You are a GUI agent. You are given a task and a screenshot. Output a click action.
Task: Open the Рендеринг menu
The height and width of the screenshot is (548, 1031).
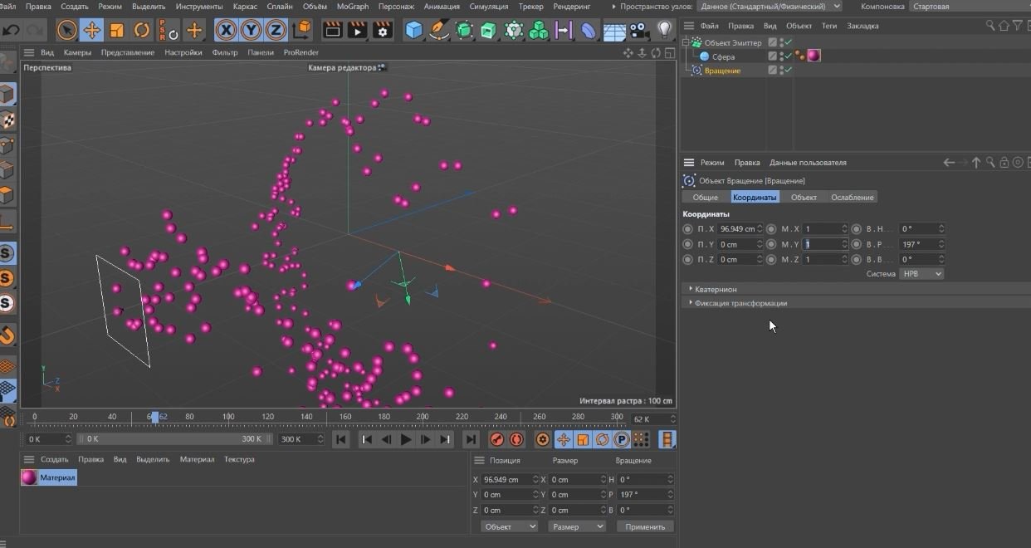point(572,6)
